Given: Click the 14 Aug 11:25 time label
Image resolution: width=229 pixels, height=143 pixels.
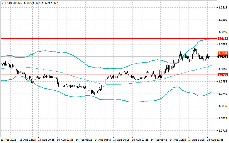Looking at the screenshot, I should click(196, 140).
